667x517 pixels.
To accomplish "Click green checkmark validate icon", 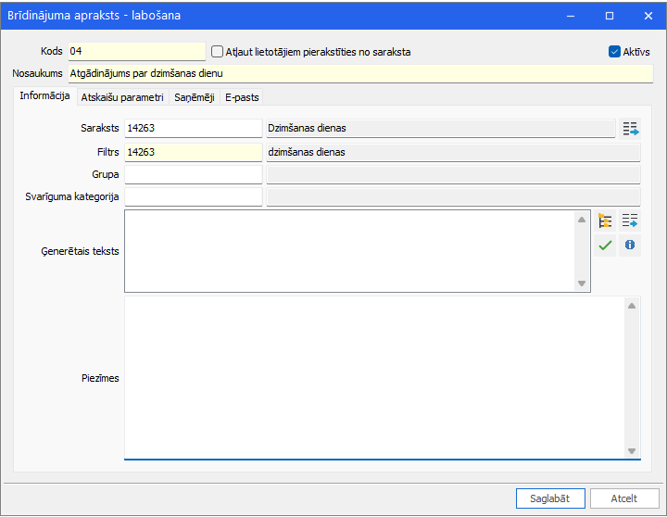I will [x=605, y=246].
